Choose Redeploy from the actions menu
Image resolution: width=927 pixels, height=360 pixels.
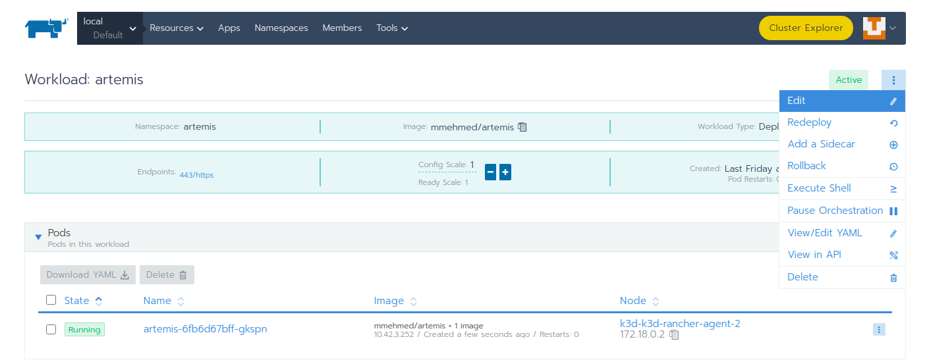[809, 122]
